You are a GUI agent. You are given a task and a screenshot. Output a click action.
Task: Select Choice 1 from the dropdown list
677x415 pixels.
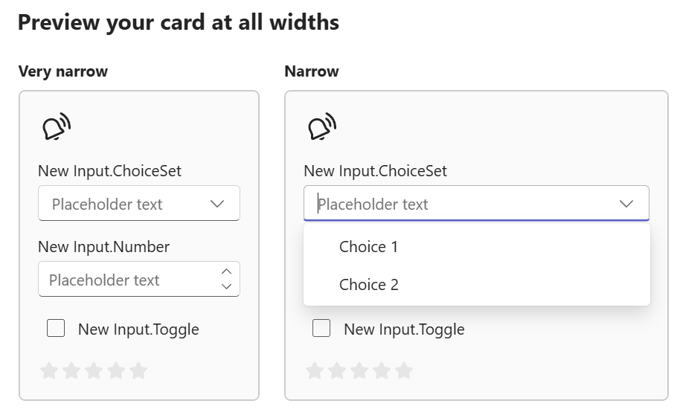coord(369,247)
